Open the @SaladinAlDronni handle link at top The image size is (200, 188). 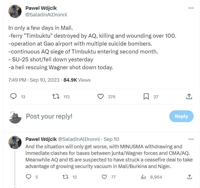pyautogui.click(x=46, y=15)
